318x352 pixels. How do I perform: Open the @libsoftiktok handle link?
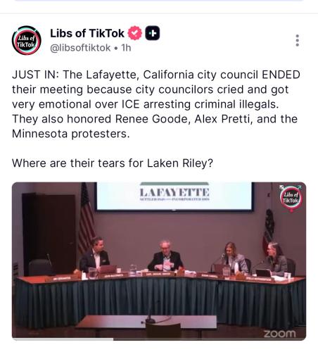(x=80, y=48)
